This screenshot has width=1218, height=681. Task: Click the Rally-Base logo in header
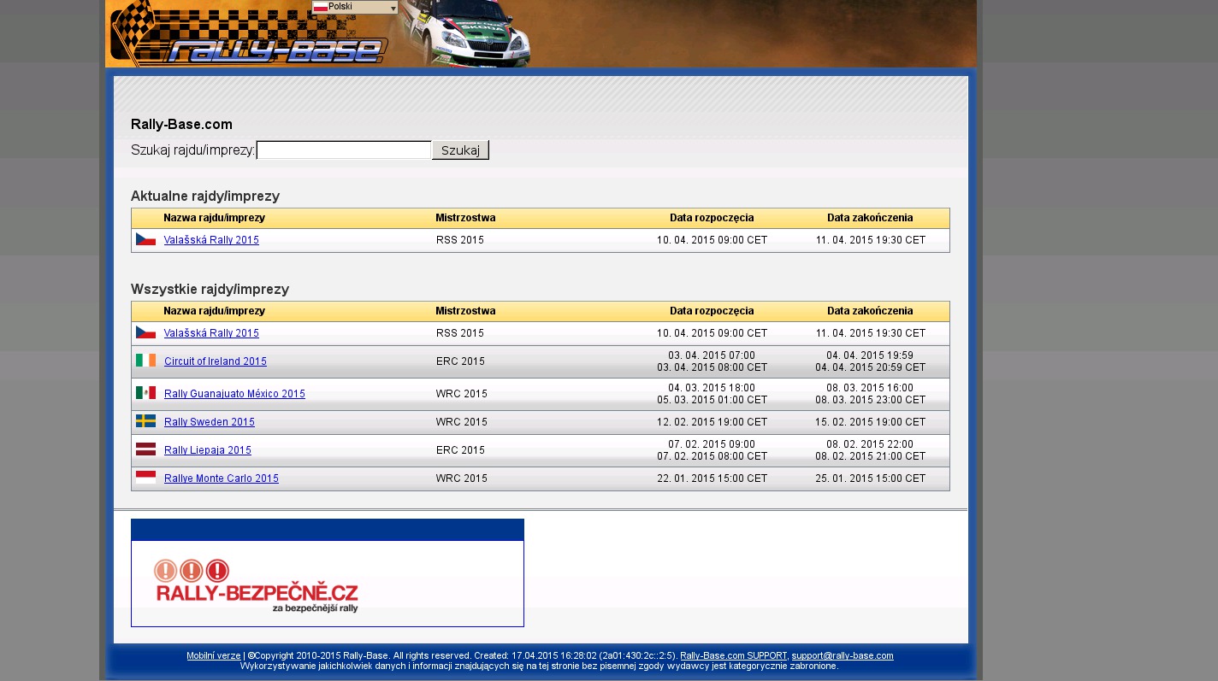coord(274,50)
